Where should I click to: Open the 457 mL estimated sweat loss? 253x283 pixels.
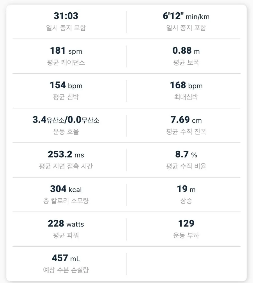66,258
